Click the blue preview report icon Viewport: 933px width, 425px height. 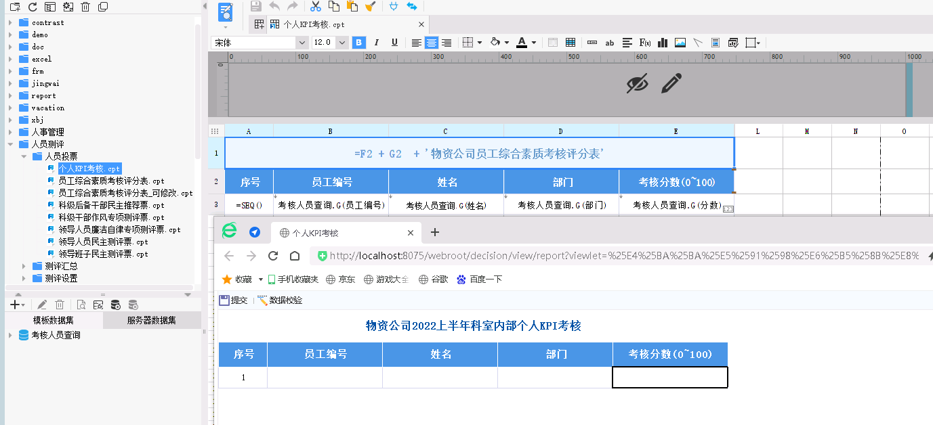(x=226, y=12)
